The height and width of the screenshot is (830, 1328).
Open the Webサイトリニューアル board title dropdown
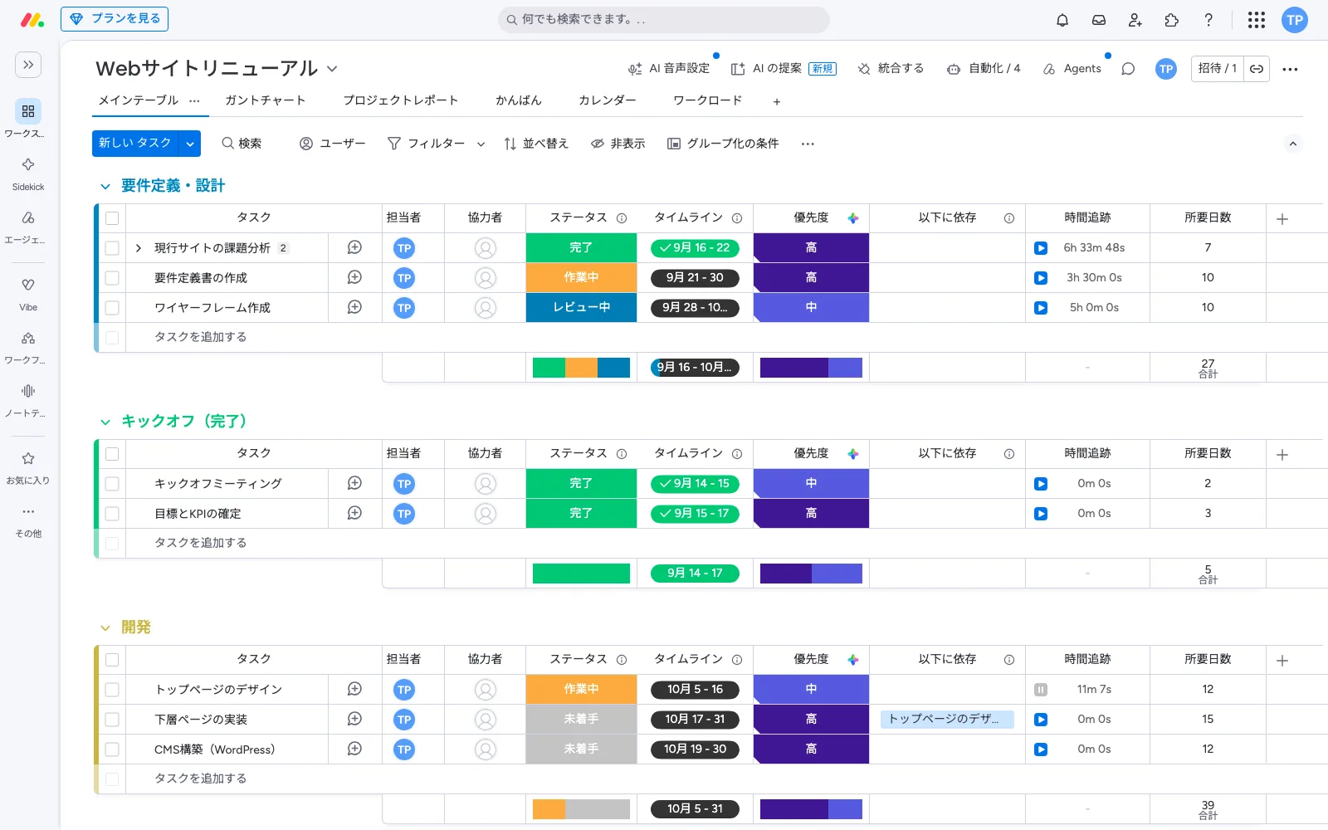tap(332, 69)
